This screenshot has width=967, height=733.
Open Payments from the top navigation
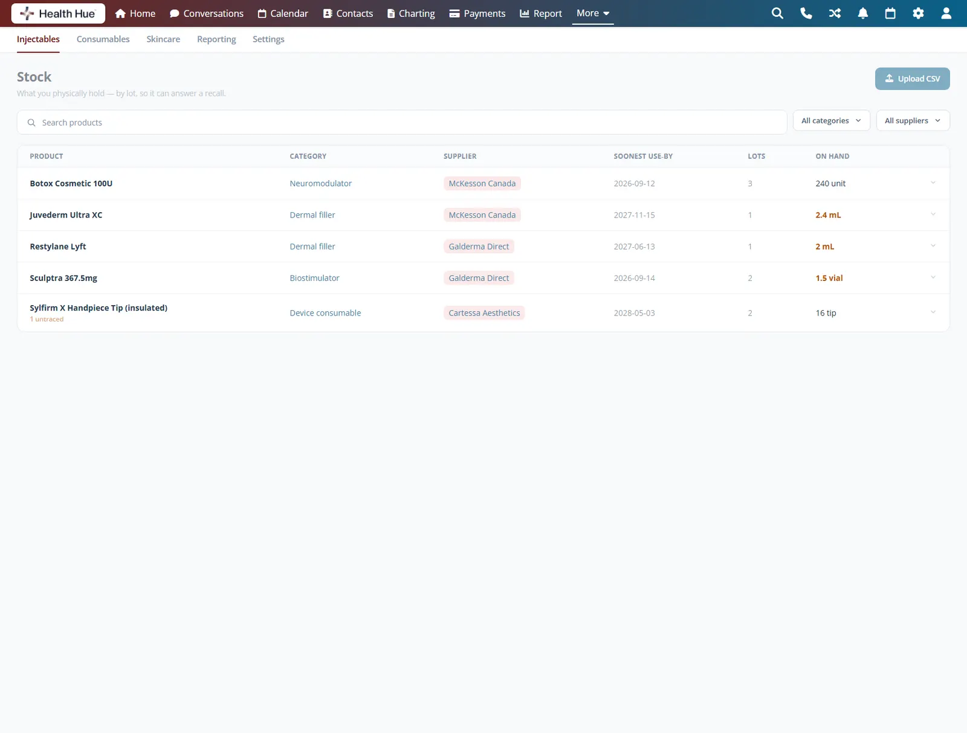click(477, 13)
